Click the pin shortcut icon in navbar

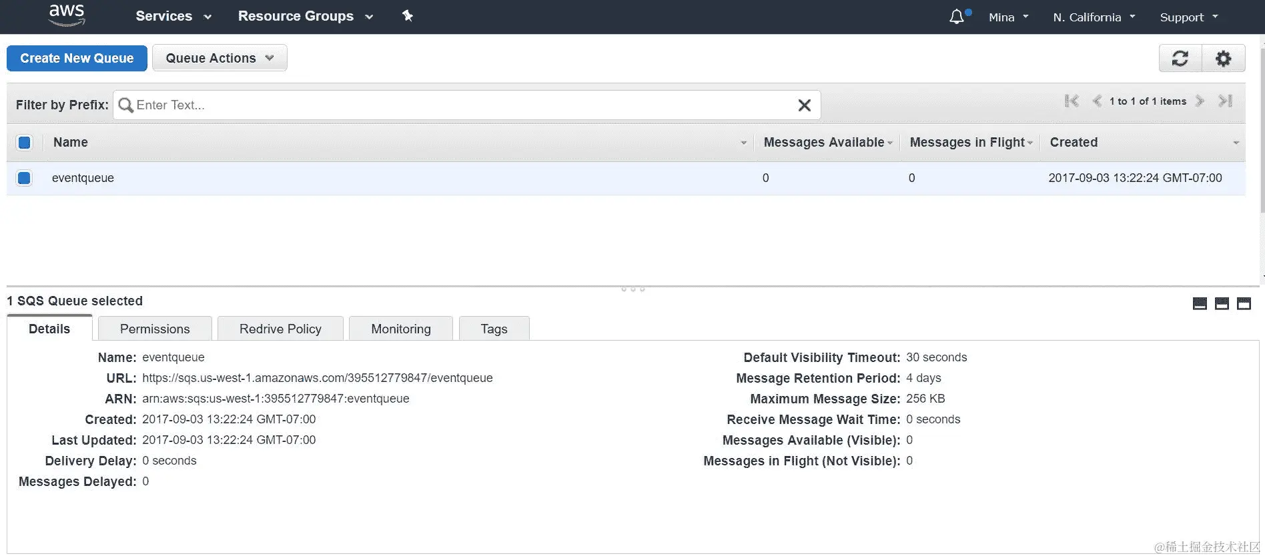[x=408, y=16]
